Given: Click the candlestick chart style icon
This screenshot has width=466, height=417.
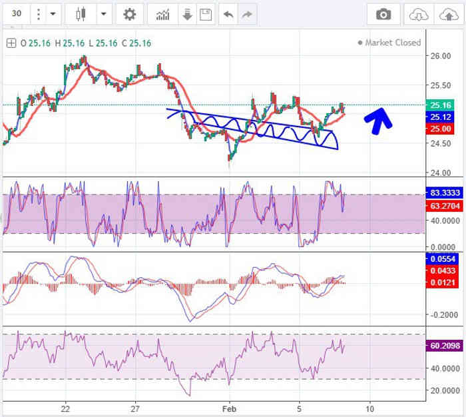Looking at the screenshot, I should point(81,14).
